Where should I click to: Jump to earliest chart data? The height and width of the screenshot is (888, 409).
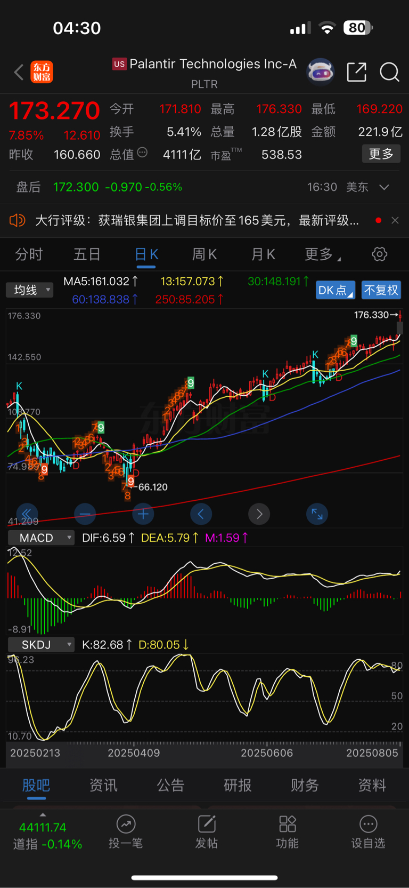point(27,514)
